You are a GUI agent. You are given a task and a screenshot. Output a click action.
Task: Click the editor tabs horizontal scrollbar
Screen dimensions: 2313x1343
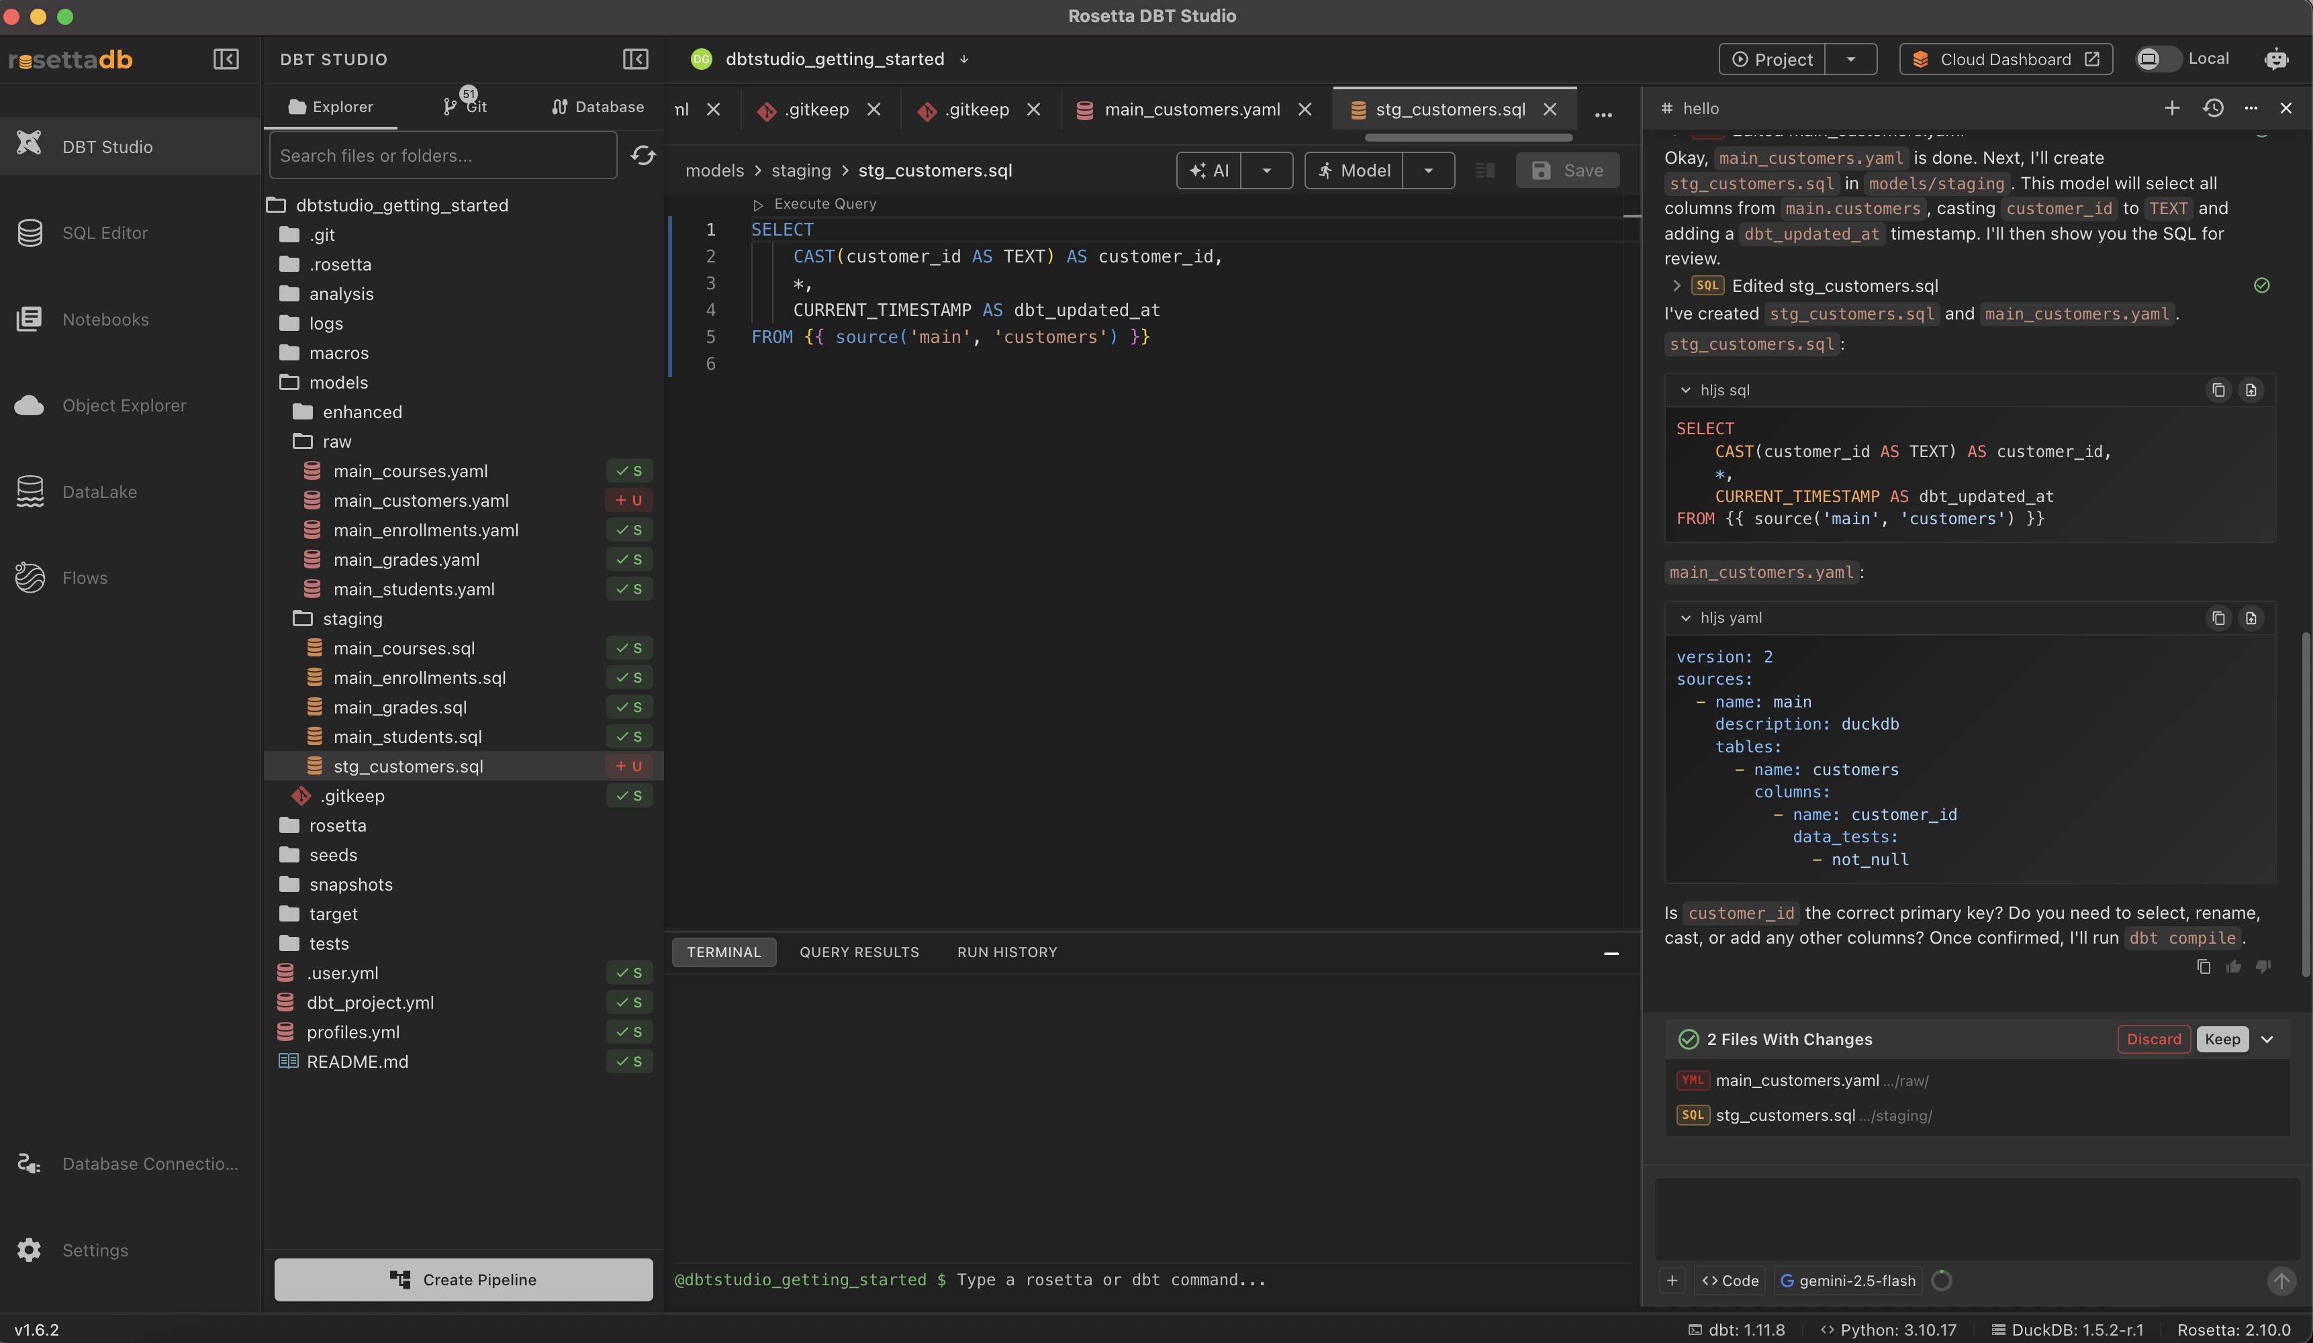pyautogui.click(x=1468, y=138)
